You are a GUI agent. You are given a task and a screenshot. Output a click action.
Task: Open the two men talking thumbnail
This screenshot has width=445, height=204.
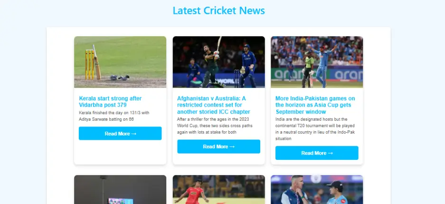pyautogui.click(x=317, y=190)
